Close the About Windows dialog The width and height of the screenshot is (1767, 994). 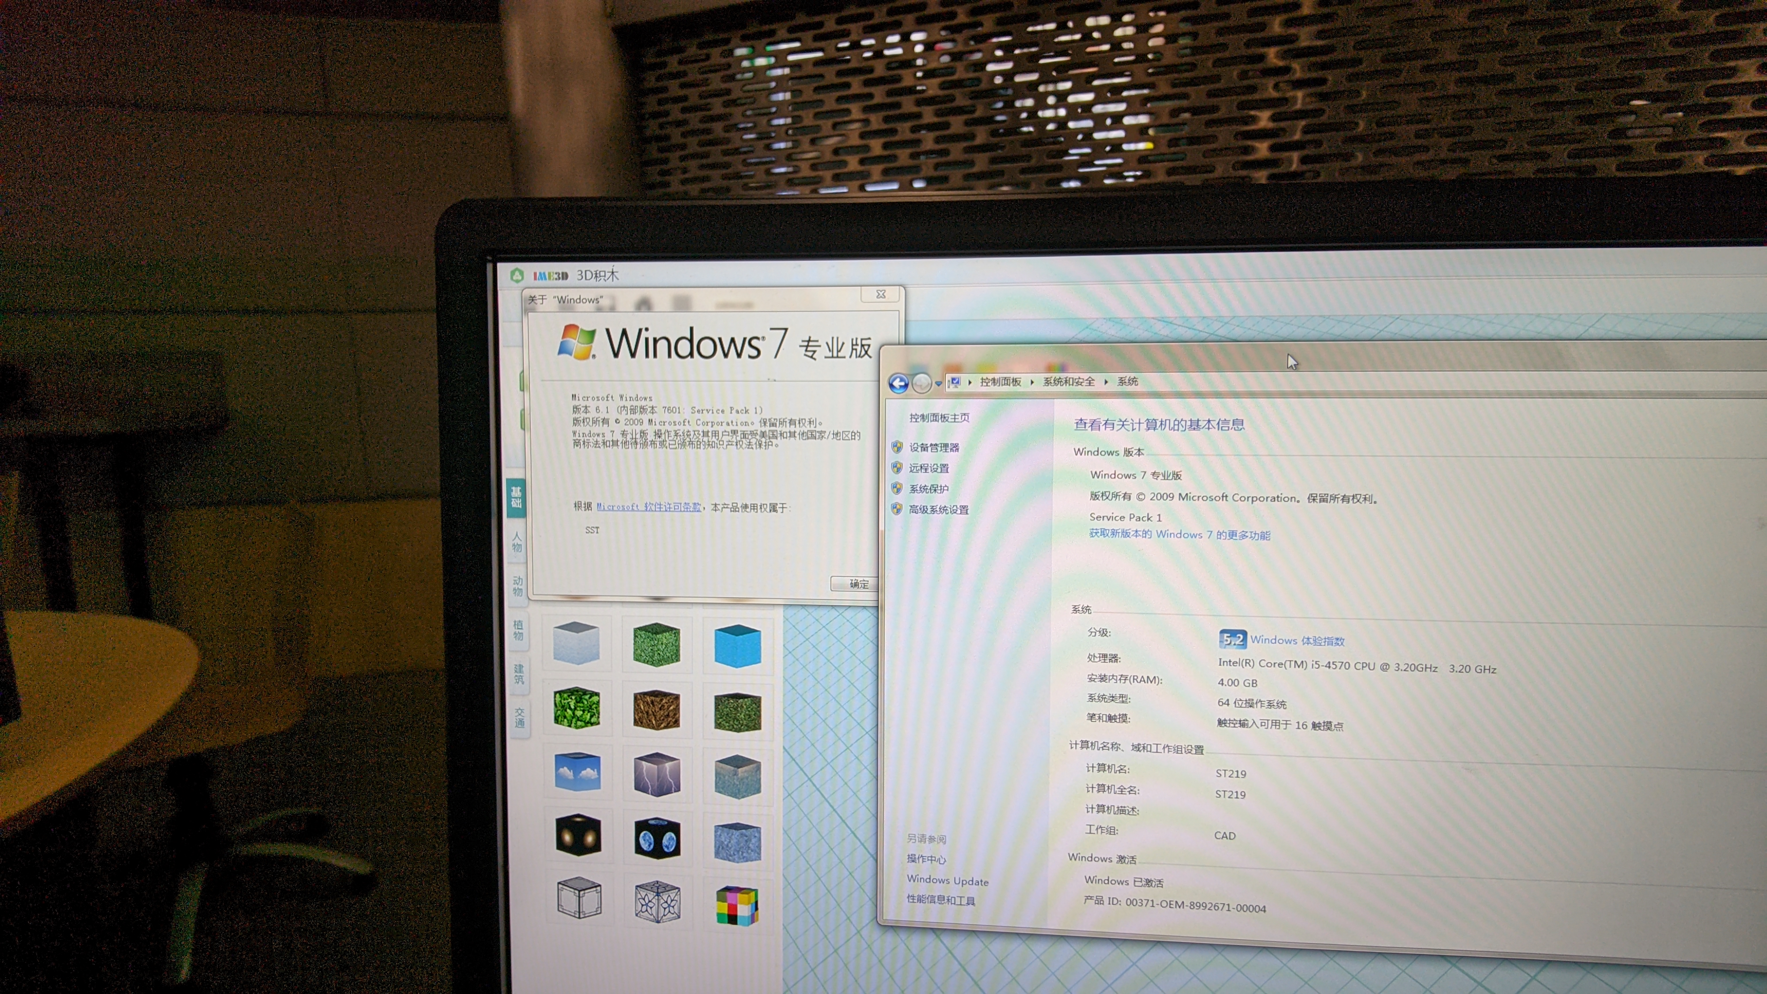point(881,294)
